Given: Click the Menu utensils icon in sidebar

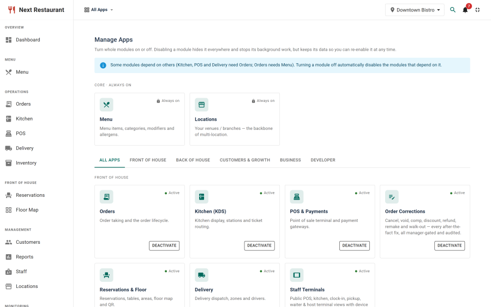Looking at the screenshot, I should coord(9,72).
